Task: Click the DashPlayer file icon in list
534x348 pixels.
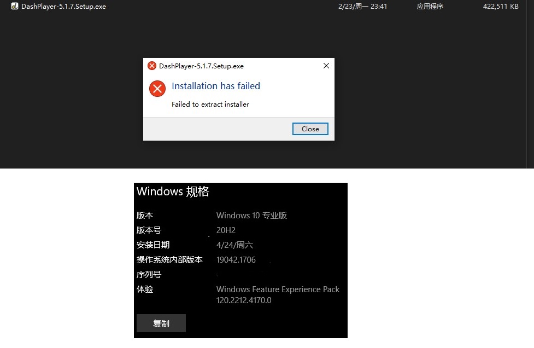Action: click(15, 7)
